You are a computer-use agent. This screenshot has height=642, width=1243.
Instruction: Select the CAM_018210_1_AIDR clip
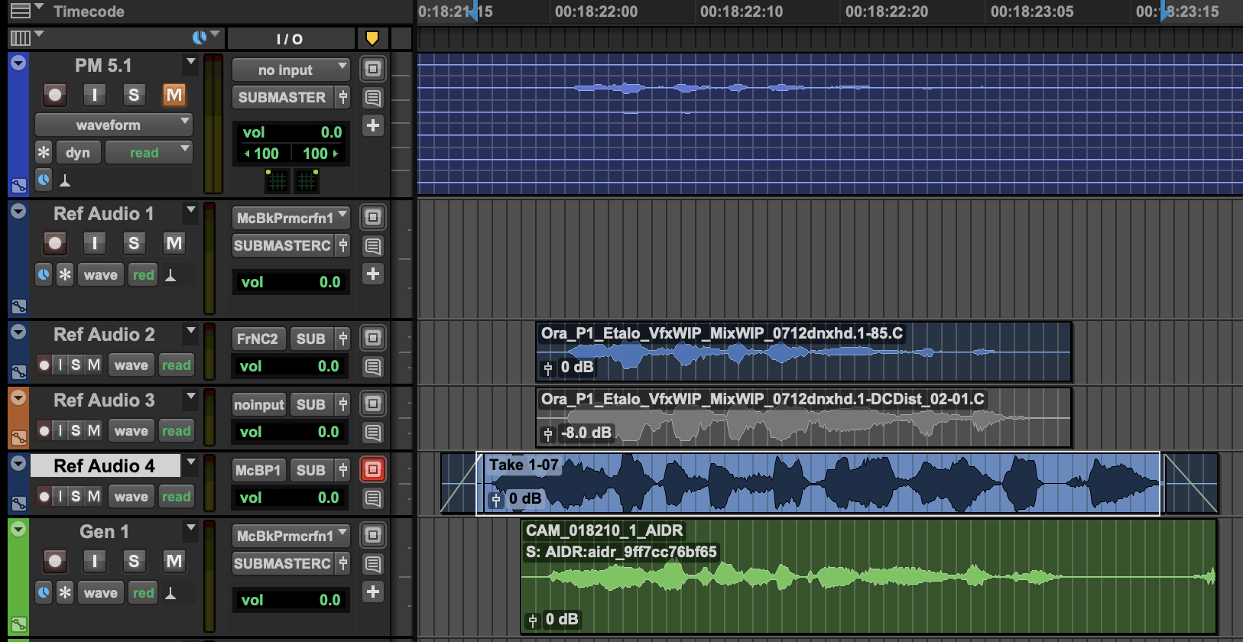point(869,576)
